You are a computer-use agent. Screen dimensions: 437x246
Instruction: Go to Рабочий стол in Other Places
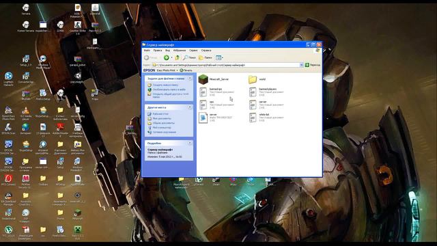pyautogui.click(x=160, y=114)
